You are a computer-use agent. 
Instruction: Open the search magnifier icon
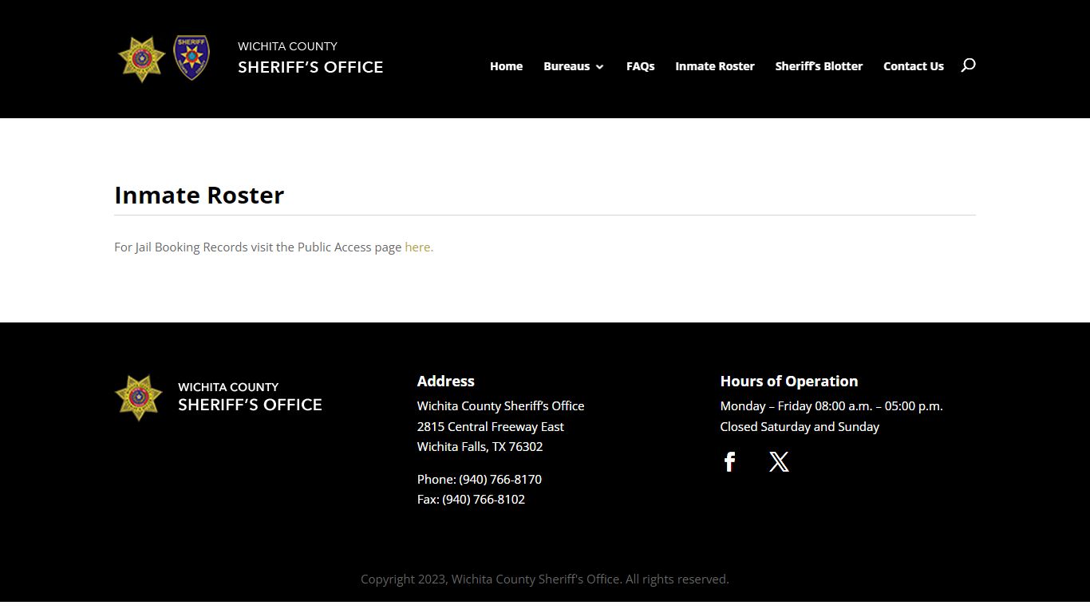click(968, 65)
